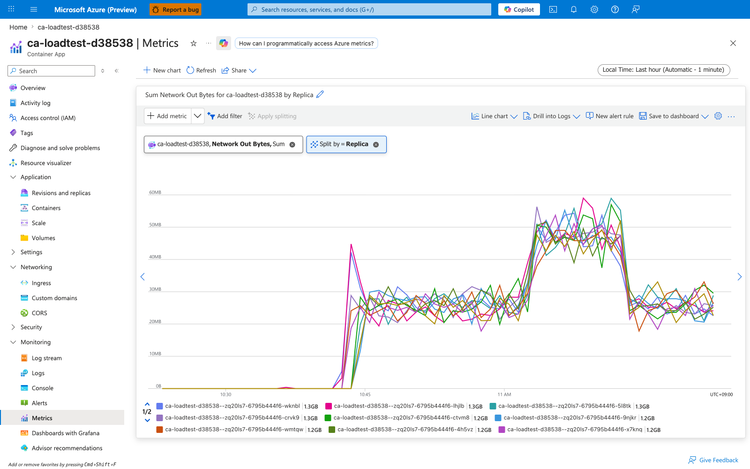750x469 pixels.
Task: Open portal settings gear in header
Action: pyautogui.click(x=594, y=9)
